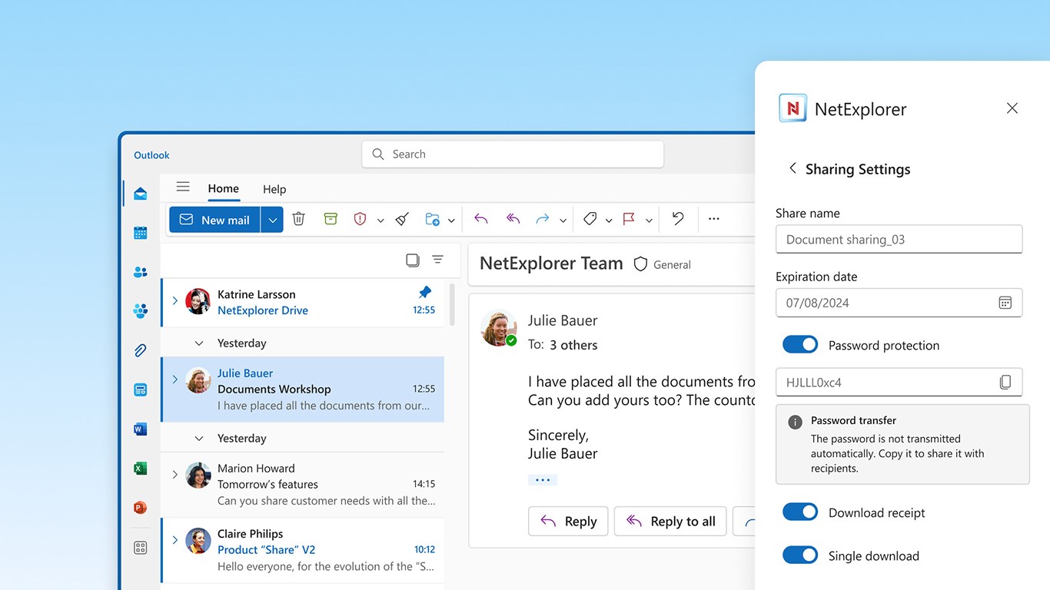The width and height of the screenshot is (1050, 590).
Task: Open the New mail dropdown arrow
Action: [x=272, y=220]
